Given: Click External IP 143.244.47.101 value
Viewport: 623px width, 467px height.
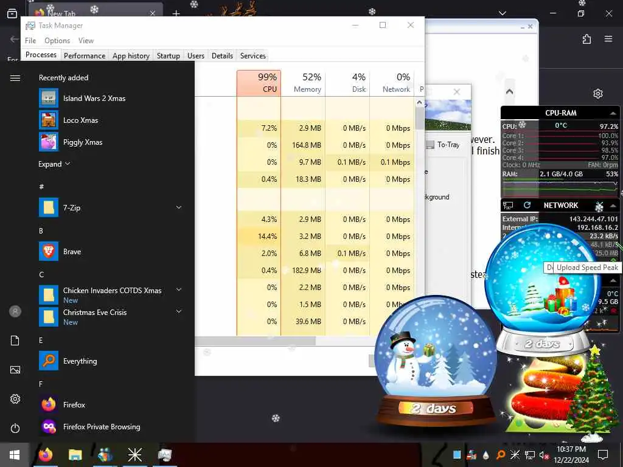Looking at the screenshot, I should [594, 219].
